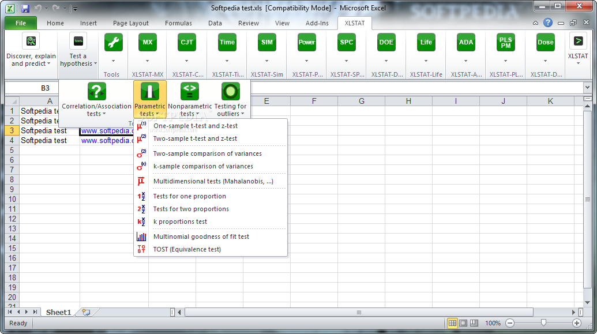Click the horizontal scrollbar thumb
597x334 pixels.
359,312
